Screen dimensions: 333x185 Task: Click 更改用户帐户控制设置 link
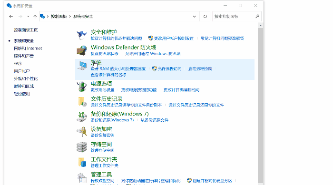click(x=174, y=38)
